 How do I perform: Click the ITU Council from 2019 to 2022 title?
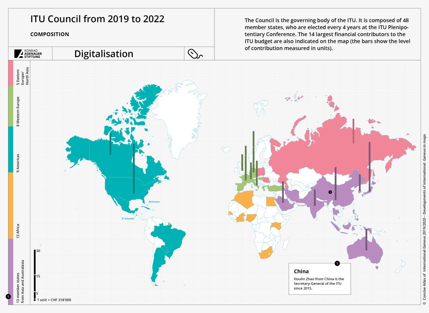pyautogui.click(x=97, y=19)
